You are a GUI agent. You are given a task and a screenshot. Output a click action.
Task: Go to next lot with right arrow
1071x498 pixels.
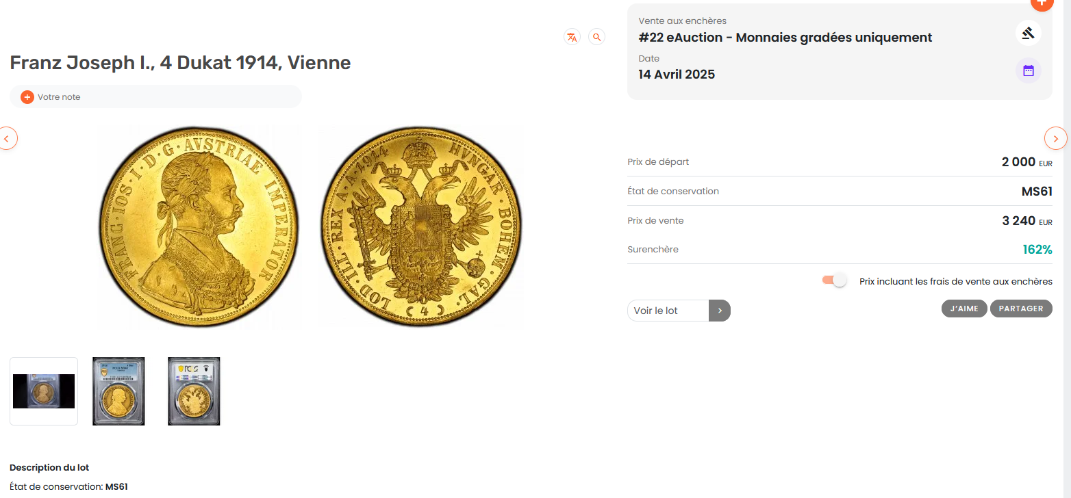[x=1055, y=138]
